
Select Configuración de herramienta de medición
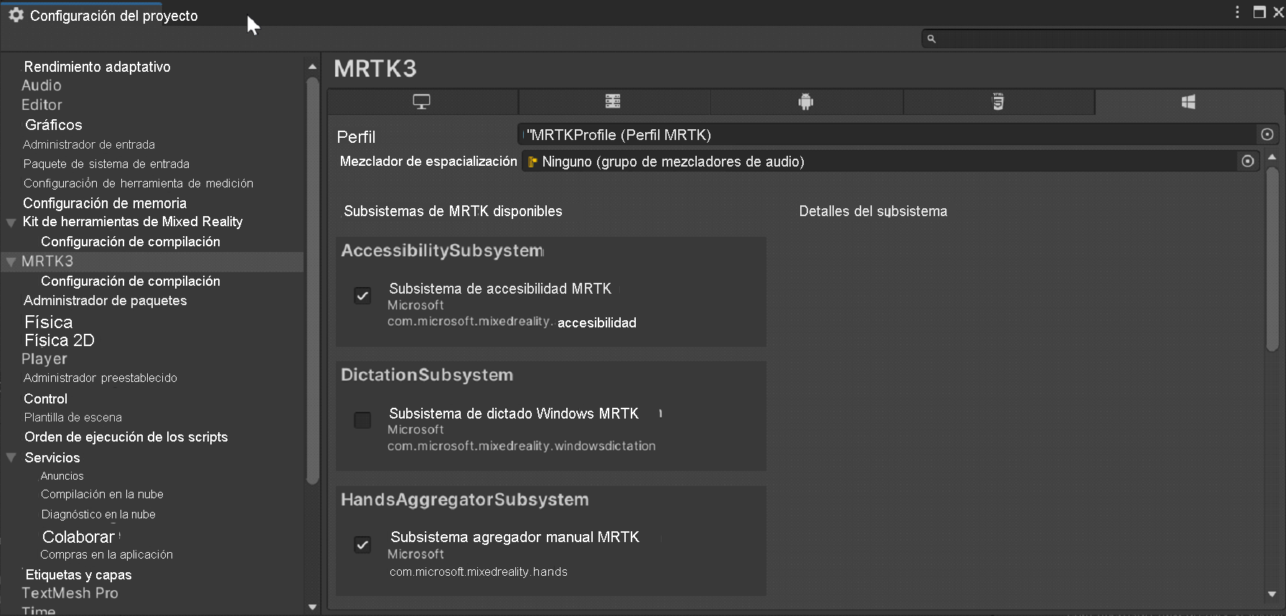(x=139, y=183)
